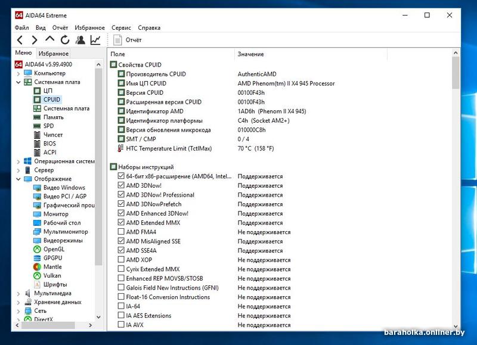Screen dimensions: 477x345
Task: Select the ЦП tree icon
Action: coord(37,91)
